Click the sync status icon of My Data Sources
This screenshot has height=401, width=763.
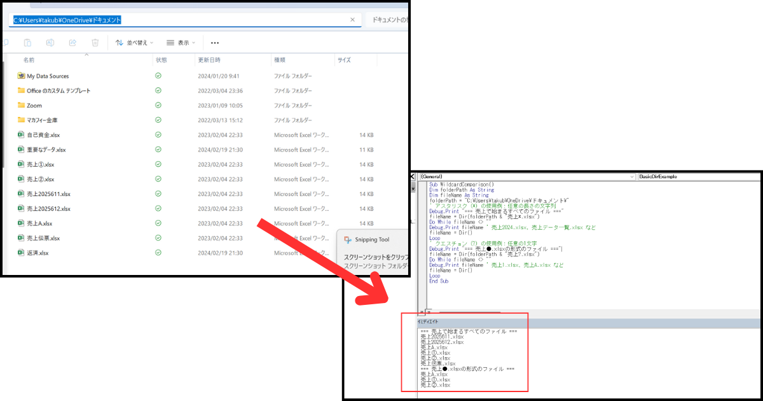158,76
